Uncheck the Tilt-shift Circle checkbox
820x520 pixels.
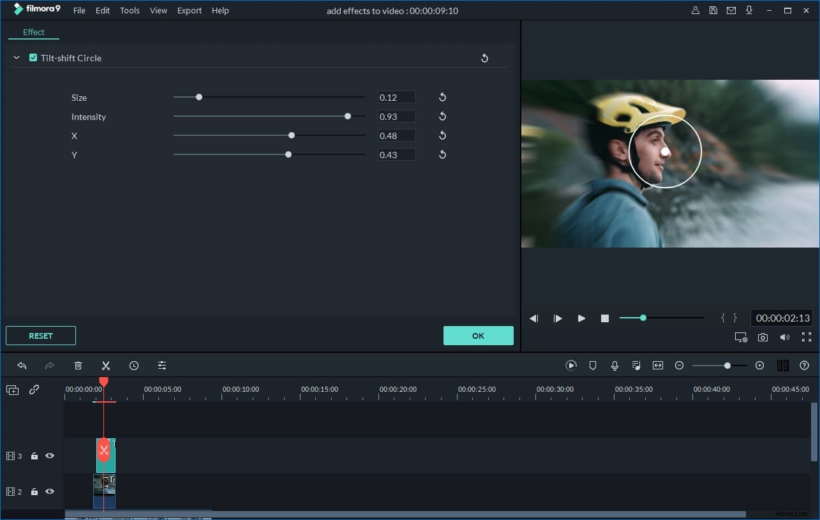tap(33, 57)
